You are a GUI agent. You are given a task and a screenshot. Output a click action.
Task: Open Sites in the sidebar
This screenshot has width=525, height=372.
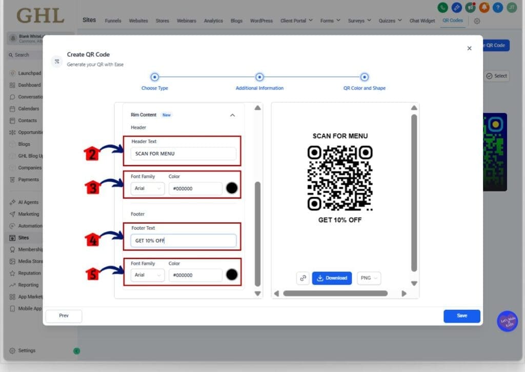pyautogui.click(x=19, y=238)
